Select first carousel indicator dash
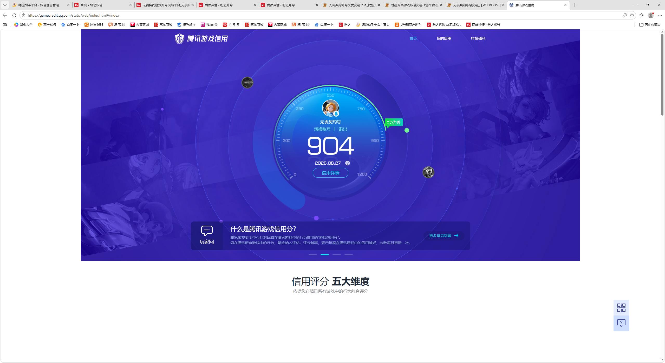 (312, 255)
